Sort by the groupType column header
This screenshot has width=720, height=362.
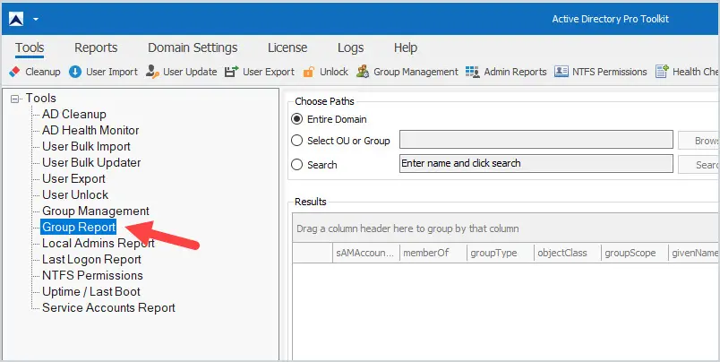tap(500, 253)
